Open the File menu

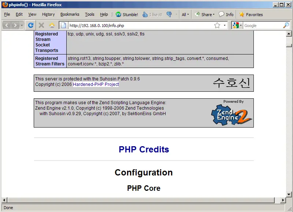pyautogui.click(x=7, y=14)
